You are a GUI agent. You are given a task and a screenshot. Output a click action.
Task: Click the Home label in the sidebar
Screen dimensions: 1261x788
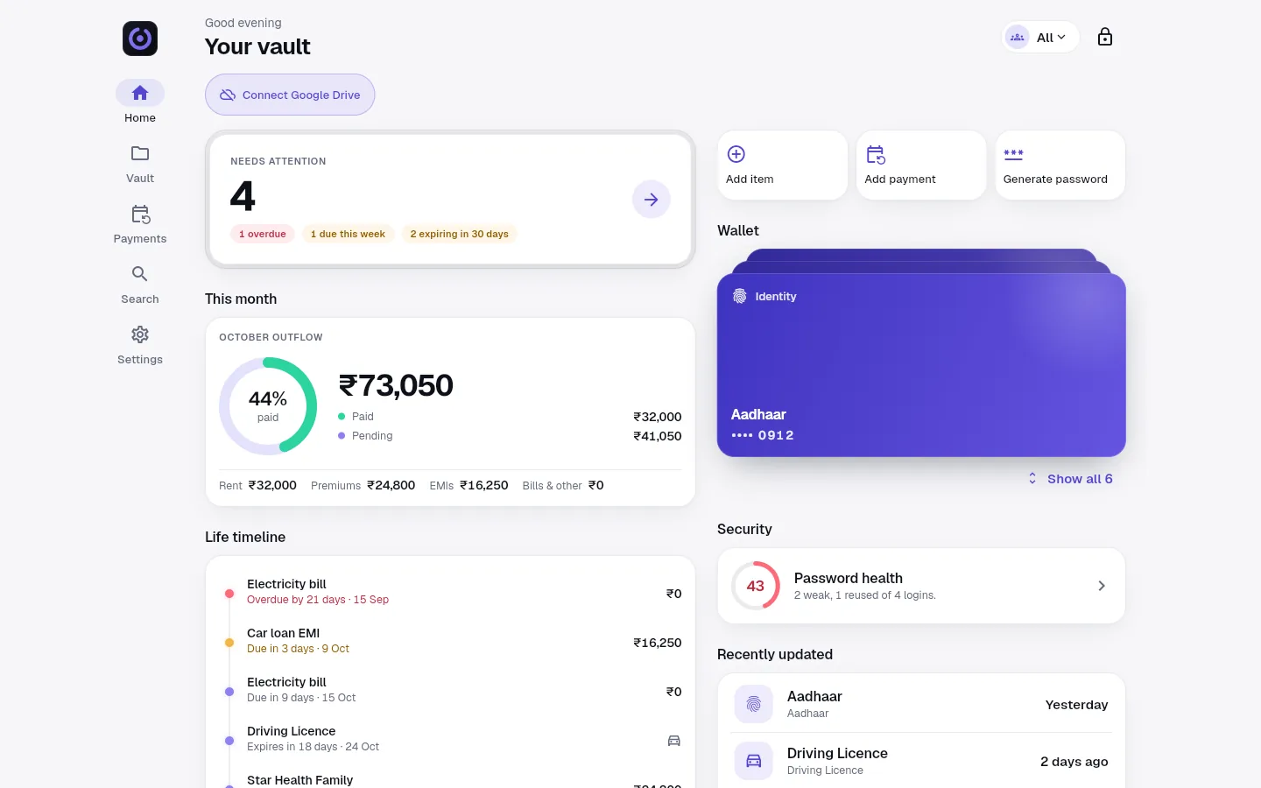pyautogui.click(x=140, y=118)
